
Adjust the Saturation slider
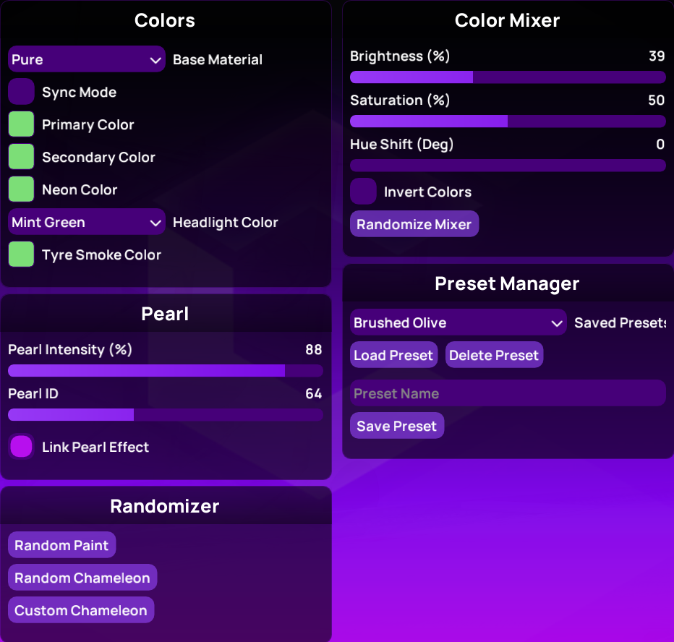pos(508,121)
